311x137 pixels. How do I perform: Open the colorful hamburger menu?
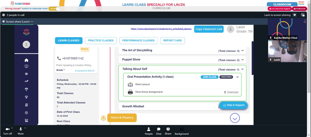tap(301, 3)
